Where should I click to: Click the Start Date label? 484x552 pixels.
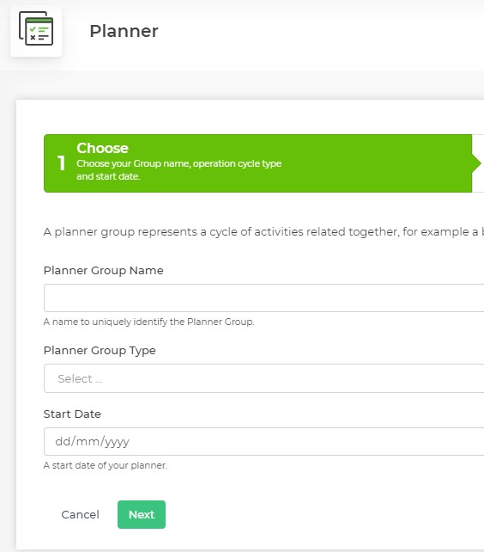coord(72,414)
